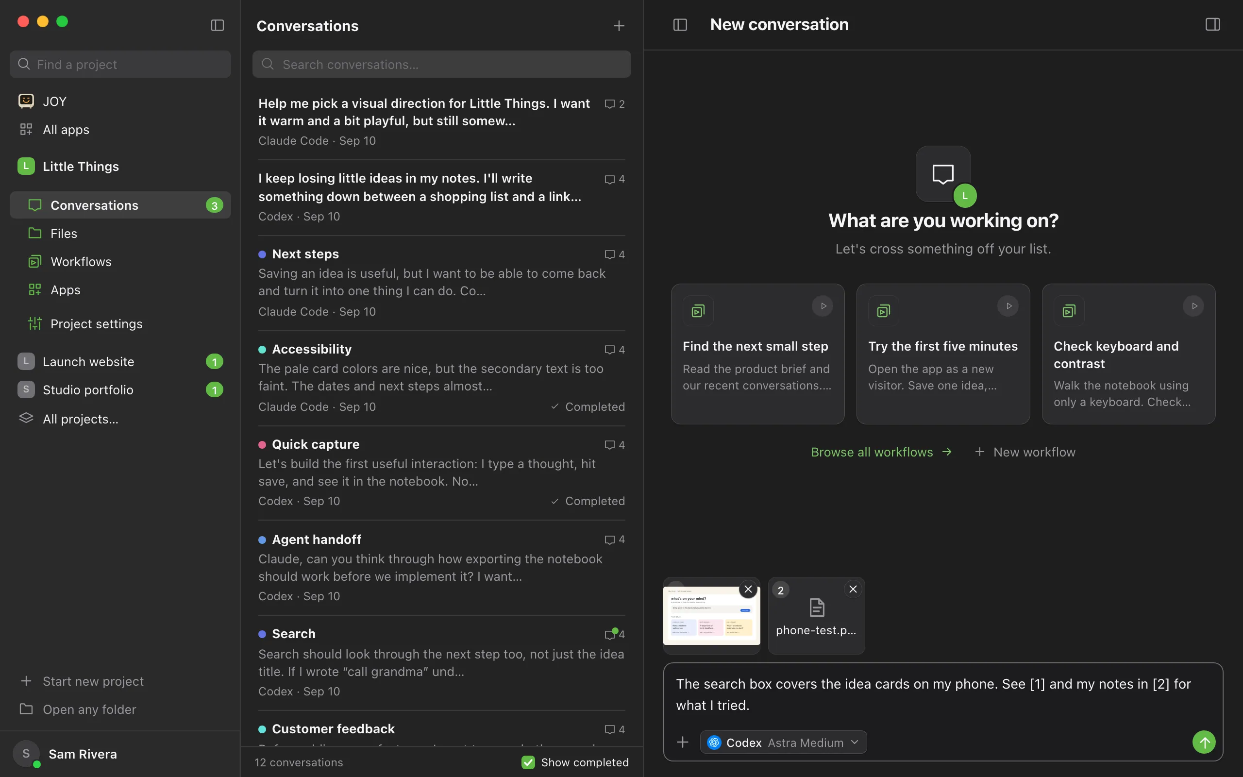Open the 'Accessibility' conversation
This screenshot has width=1243, height=777.
[441, 378]
